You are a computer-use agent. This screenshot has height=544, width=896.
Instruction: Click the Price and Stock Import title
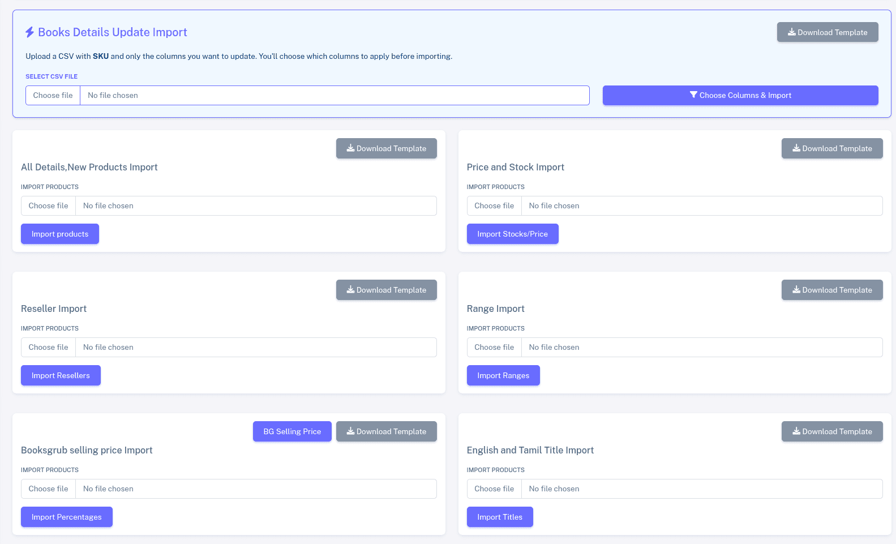[516, 167]
